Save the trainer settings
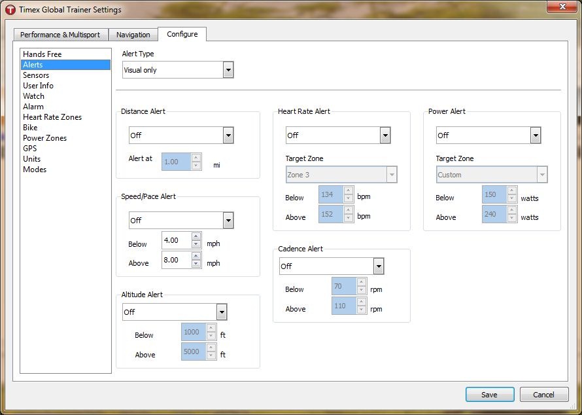This screenshot has height=415, width=582. 490,395
